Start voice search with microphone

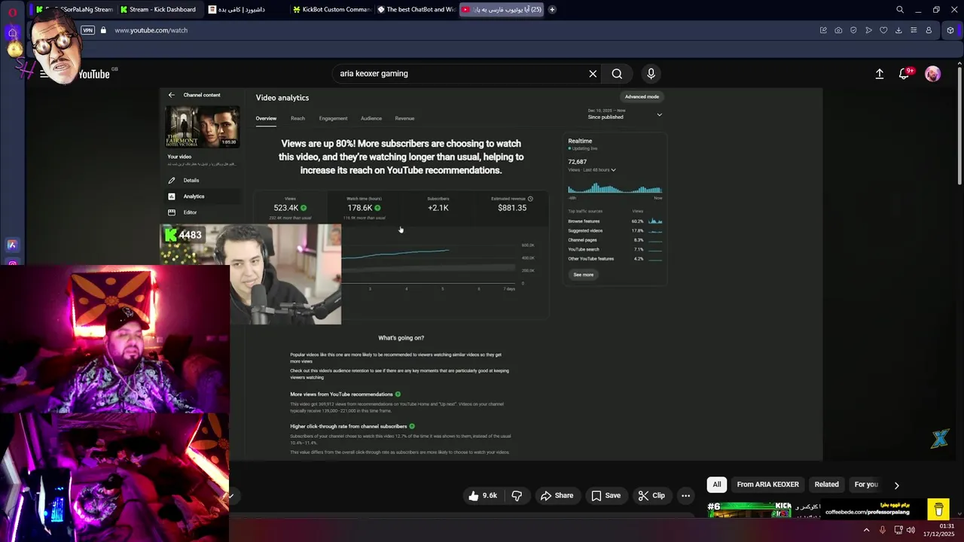(x=651, y=74)
